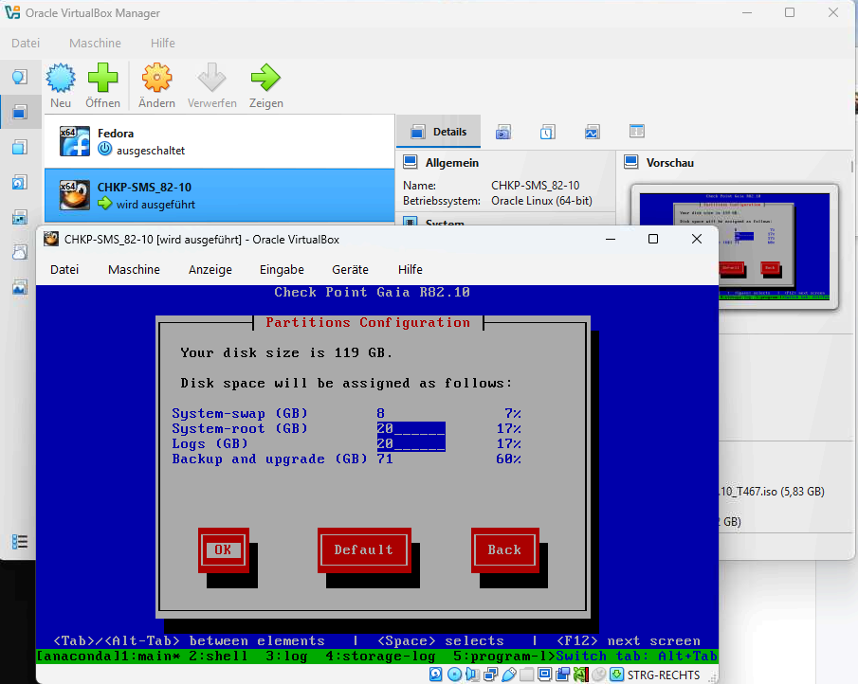Open the cloud sidebar icon in Manager
Viewport: 858px width, 684px height.
click(x=20, y=252)
